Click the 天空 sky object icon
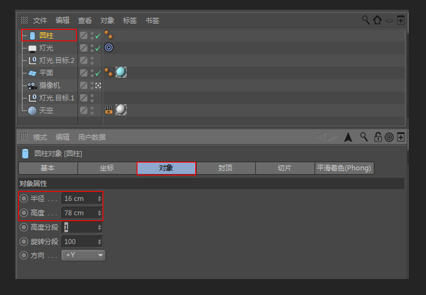 click(32, 110)
